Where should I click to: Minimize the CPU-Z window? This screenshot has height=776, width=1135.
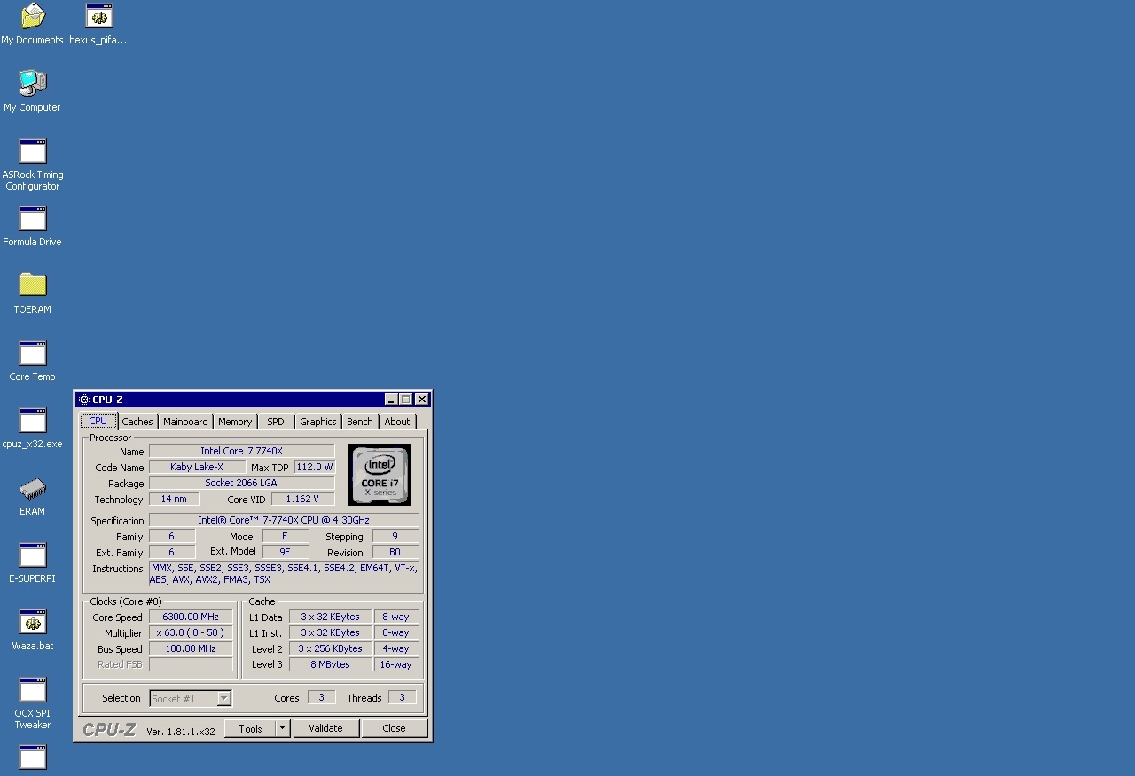392,400
